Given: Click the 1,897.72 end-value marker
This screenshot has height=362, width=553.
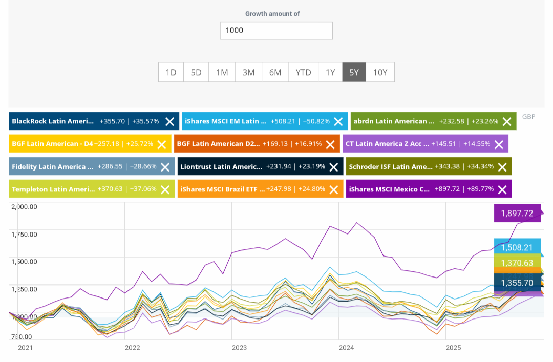Looking at the screenshot, I should pos(517,213).
